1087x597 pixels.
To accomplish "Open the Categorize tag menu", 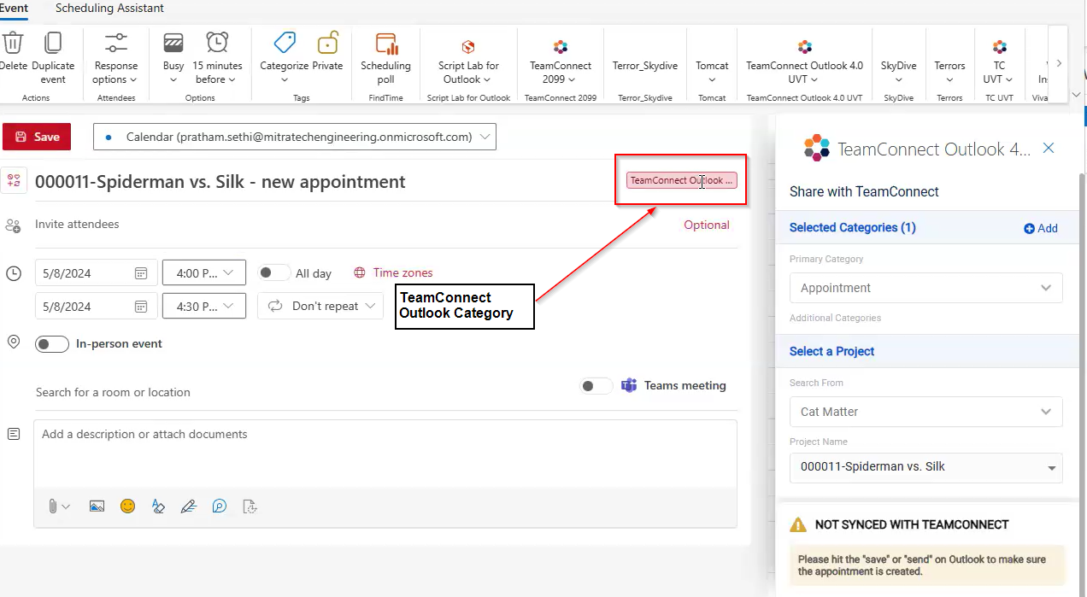I will point(284,58).
